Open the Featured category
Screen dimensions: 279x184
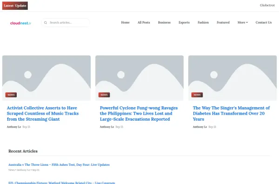[x=223, y=22]
